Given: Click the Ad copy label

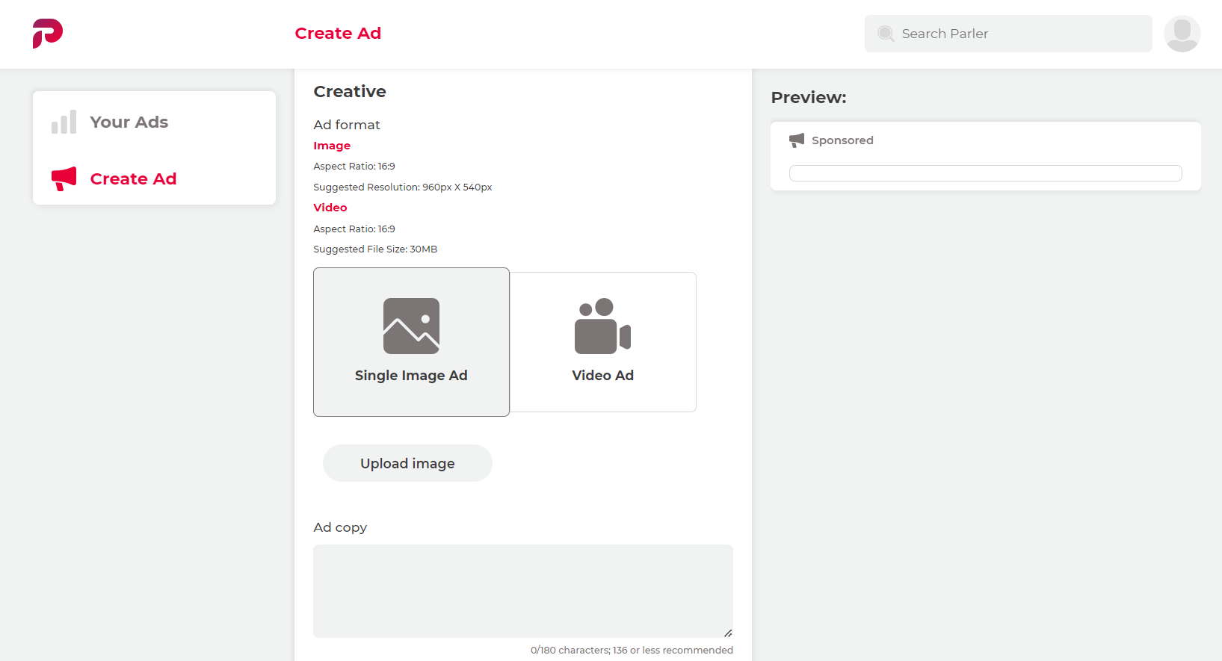Looking at the screenshot, I should point(340,527).
